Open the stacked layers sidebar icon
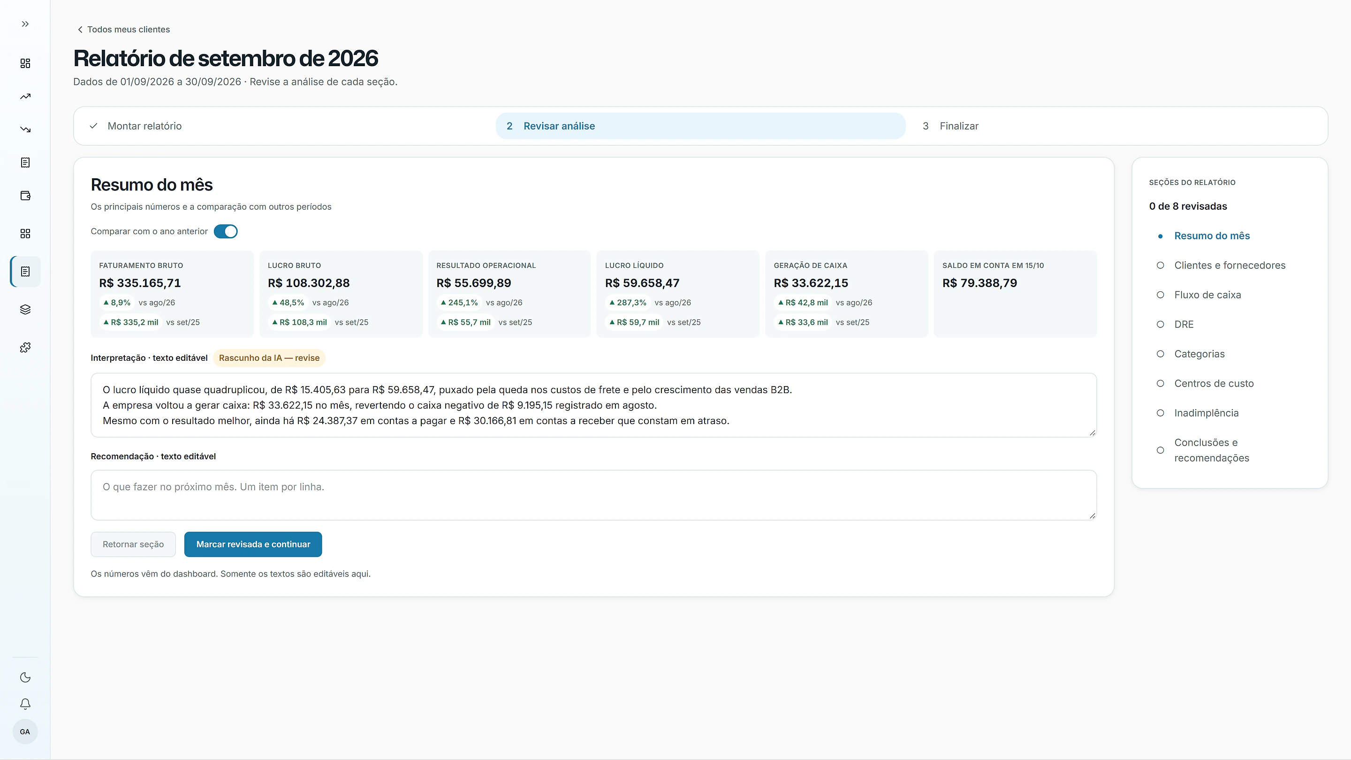 coord(25,310)
